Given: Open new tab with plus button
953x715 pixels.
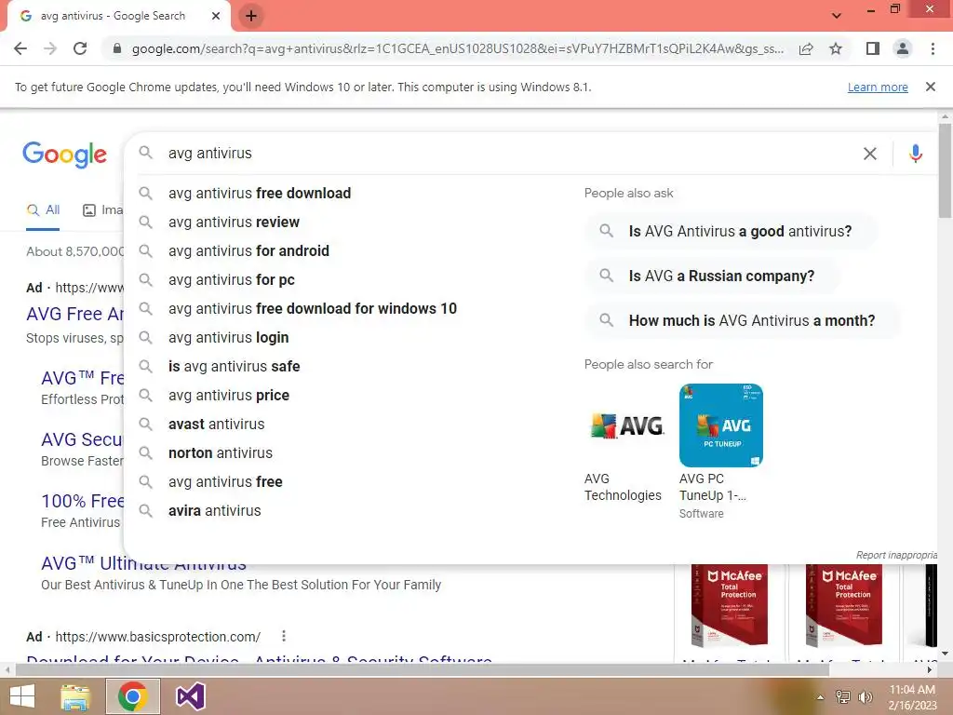Looking at the screenshot, I should (251, 16).
